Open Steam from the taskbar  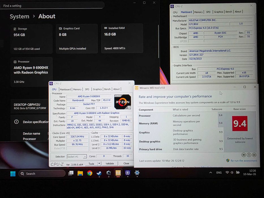pos(99,173)
